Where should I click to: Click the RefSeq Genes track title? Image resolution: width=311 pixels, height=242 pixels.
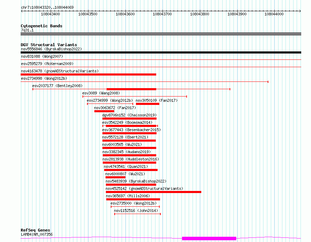(35, 230)
